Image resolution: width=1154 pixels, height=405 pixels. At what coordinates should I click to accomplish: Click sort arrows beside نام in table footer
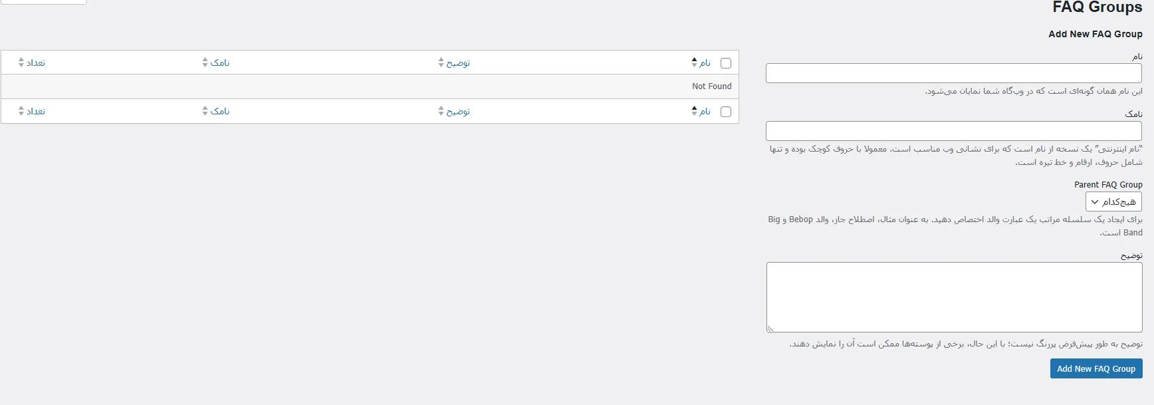click(x=694, y=111)
